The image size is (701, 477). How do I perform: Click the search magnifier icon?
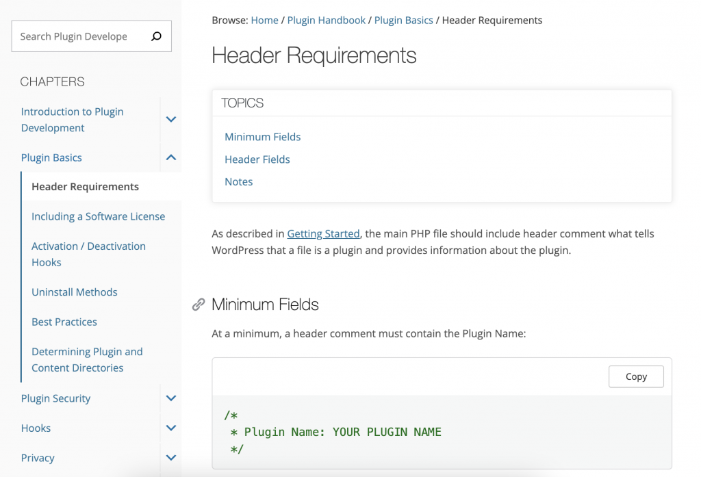(x=156, y=36)
